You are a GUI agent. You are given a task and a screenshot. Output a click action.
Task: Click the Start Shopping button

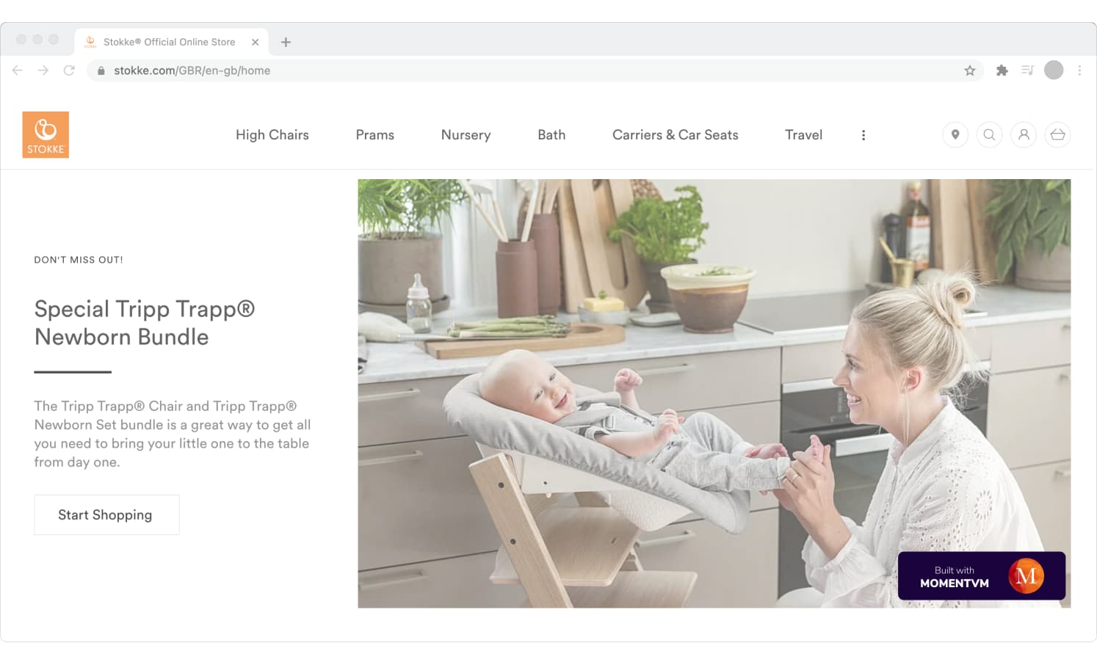click(x=106, y=515)
